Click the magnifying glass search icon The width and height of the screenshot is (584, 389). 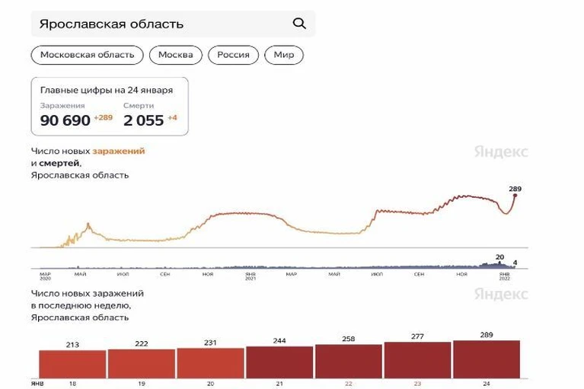pyautogui.click(x=299, y=24)
